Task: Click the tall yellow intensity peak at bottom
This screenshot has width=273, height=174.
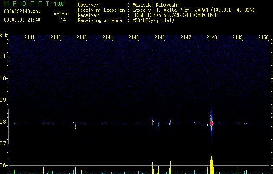Action: pyautogui.click(x=211, y=165)
